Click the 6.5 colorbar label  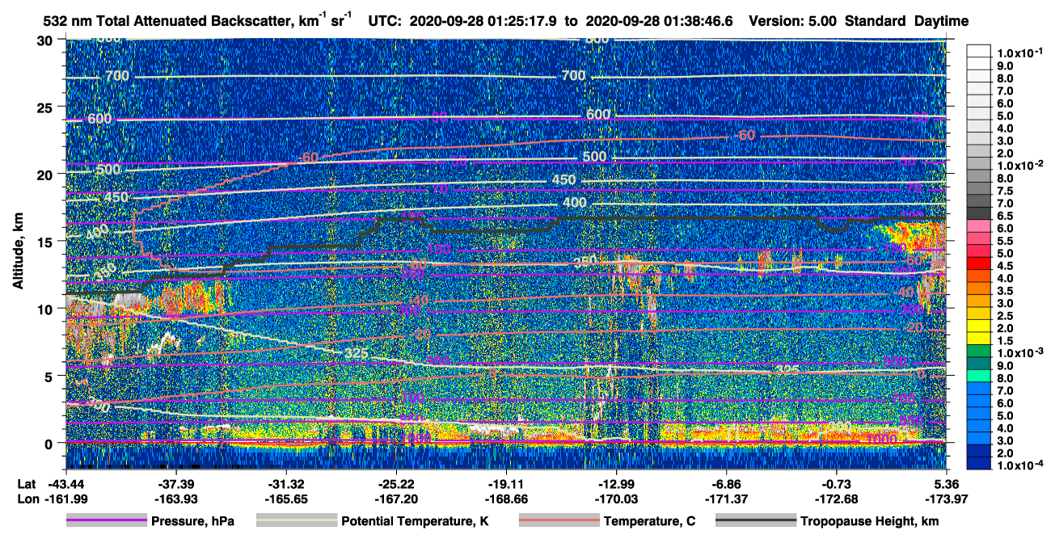[x=1007, y=216]
